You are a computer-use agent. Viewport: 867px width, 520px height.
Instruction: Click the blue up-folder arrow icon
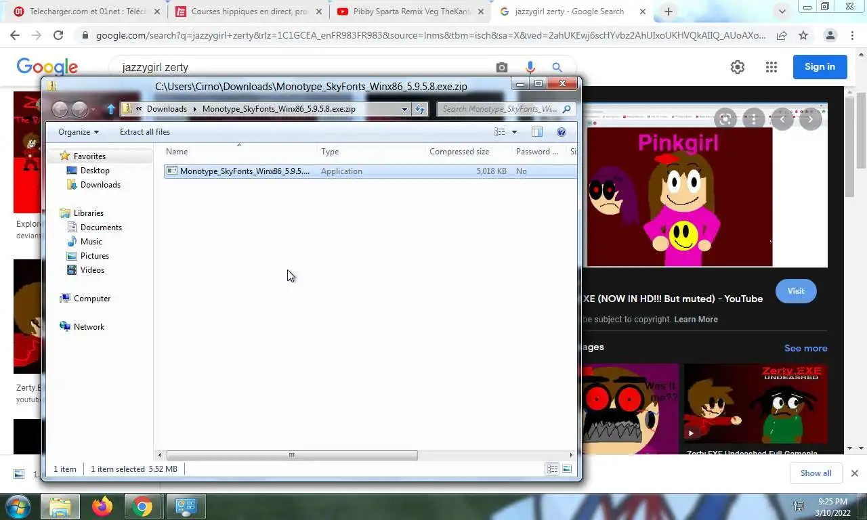[x=111, y=109]
